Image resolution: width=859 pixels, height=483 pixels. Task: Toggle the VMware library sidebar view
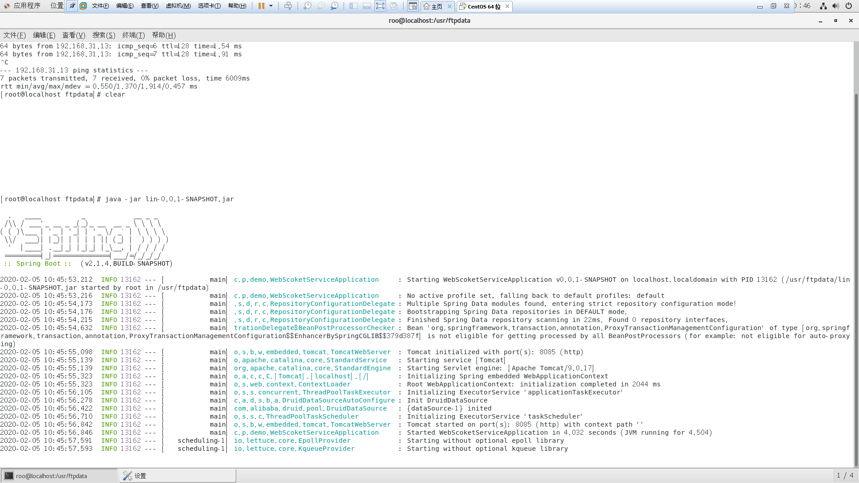coord(353,6)
